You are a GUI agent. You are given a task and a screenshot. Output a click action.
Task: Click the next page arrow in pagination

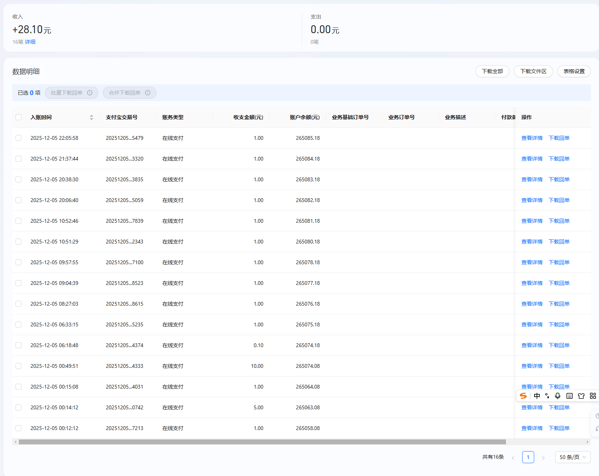pyautogui.click(x=543, y=458)
